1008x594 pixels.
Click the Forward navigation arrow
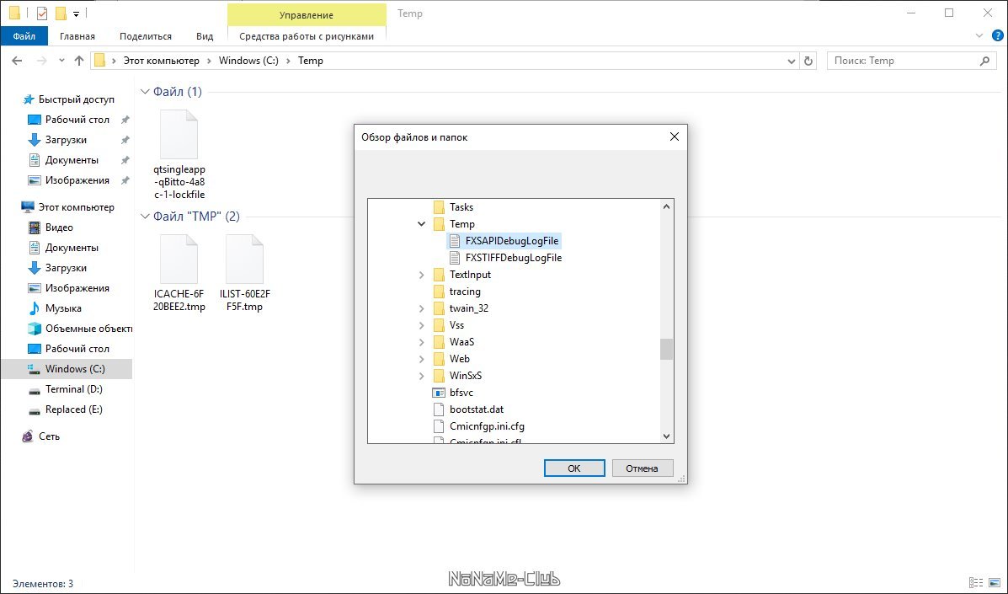point(41,61)
